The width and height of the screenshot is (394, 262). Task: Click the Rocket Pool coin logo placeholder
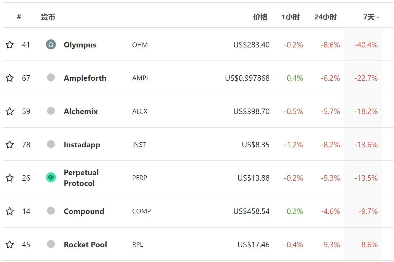pos(51,244)
